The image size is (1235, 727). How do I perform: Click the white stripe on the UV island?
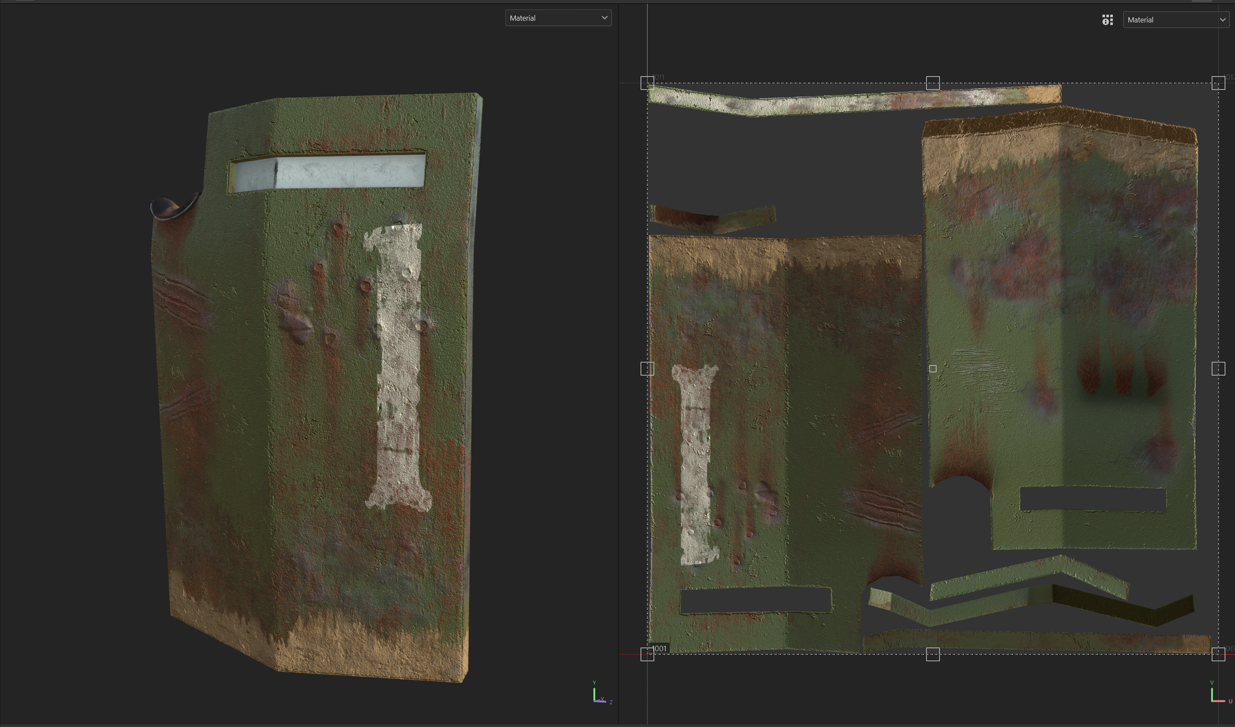click(x=696, y=466)
